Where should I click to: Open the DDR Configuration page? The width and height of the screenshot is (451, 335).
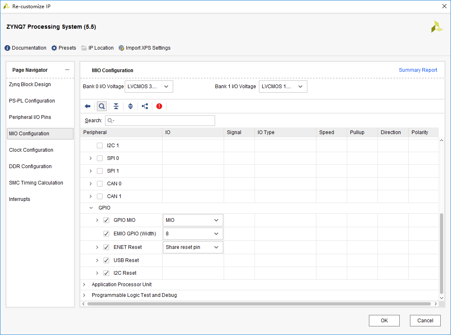click(x=30, y=166)
